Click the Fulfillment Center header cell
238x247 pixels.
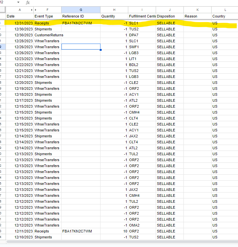pos(142,16)
